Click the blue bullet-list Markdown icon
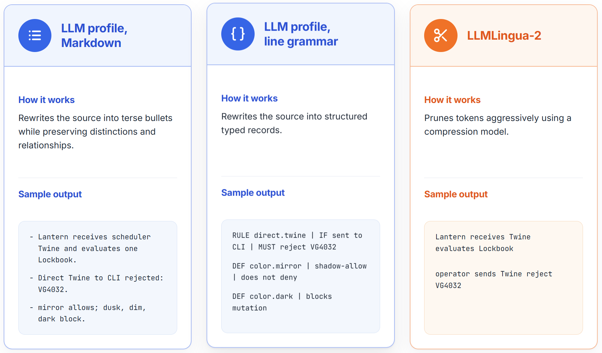The image size is (602, 353). click(x=35, y=35)
